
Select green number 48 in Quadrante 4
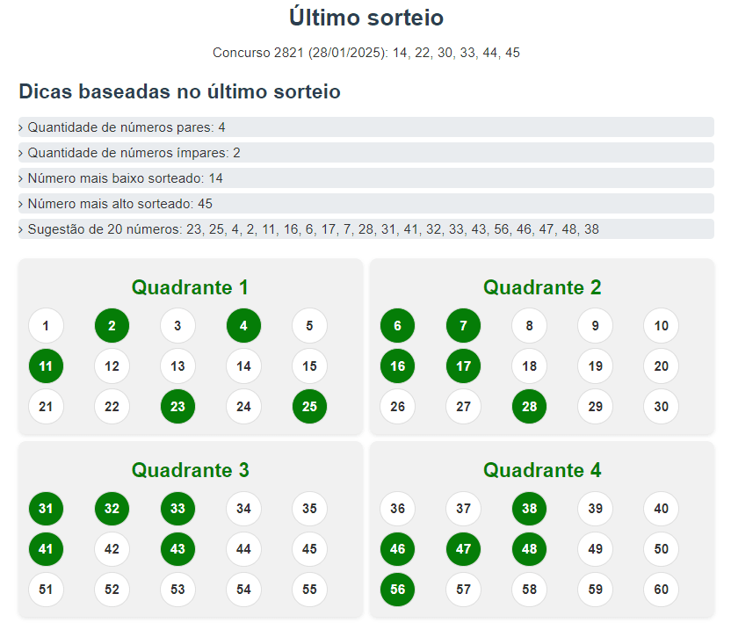tap(529, 549)
